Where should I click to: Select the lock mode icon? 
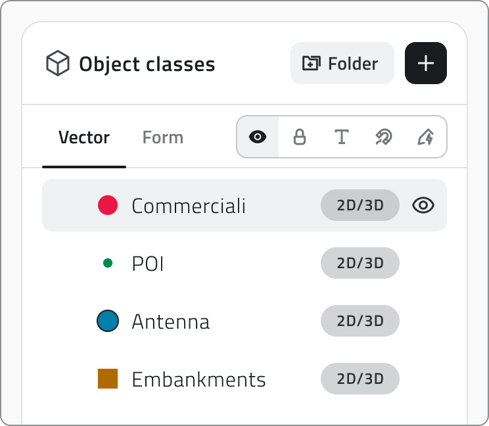click(x=300, y=137)
